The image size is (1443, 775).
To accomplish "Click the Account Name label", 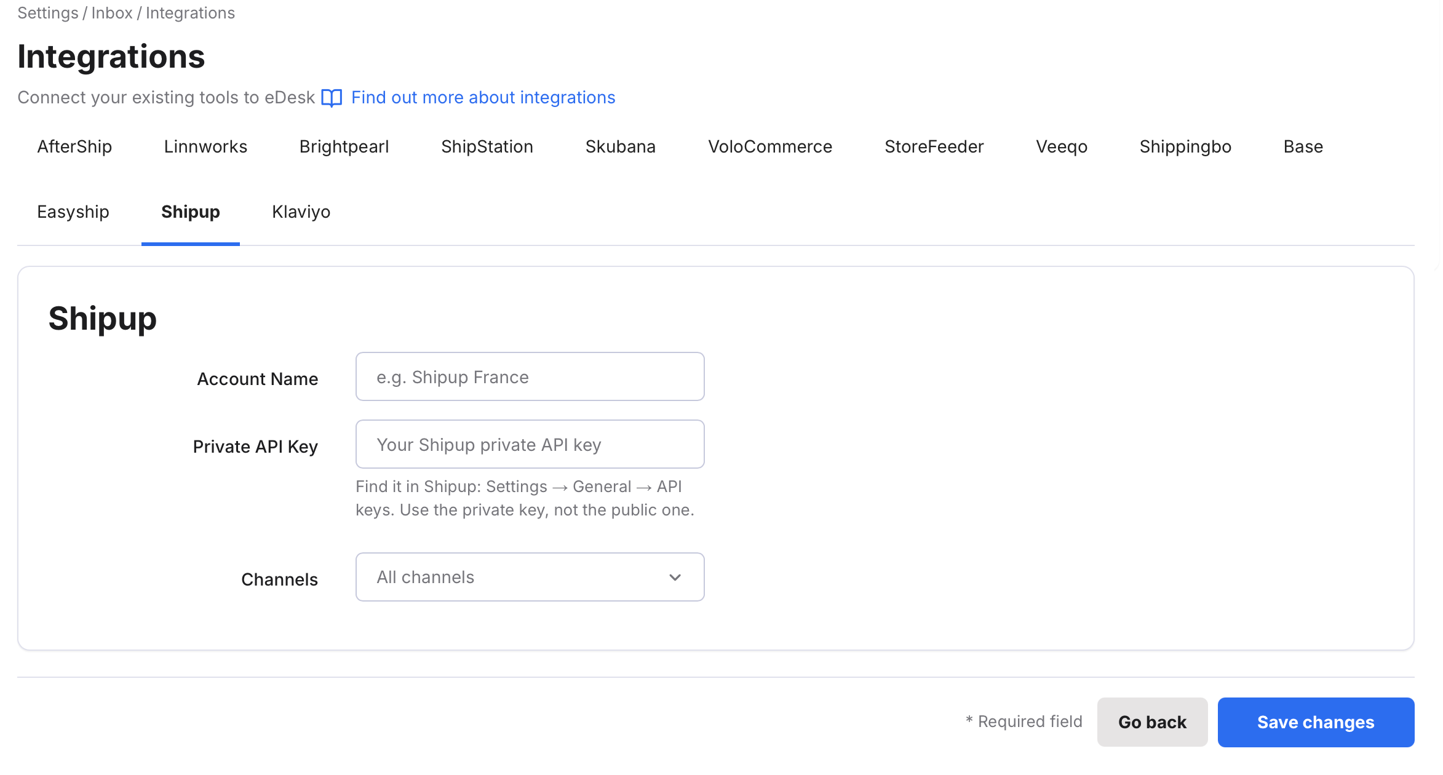I will click(x=257, y=379).
